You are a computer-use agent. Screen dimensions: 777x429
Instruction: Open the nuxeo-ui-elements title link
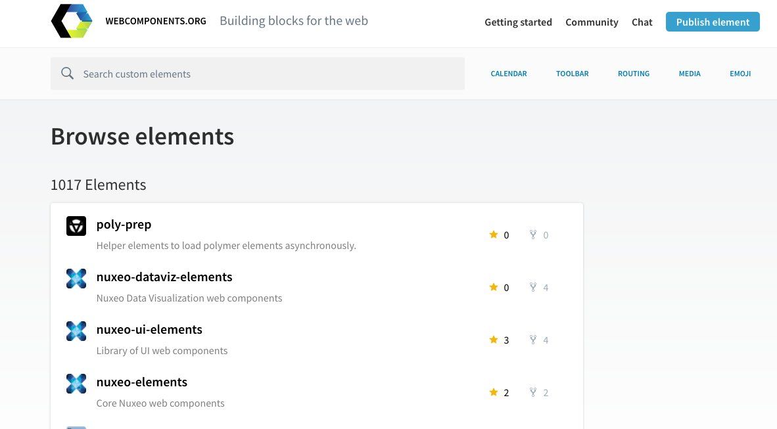pos(149,330)
